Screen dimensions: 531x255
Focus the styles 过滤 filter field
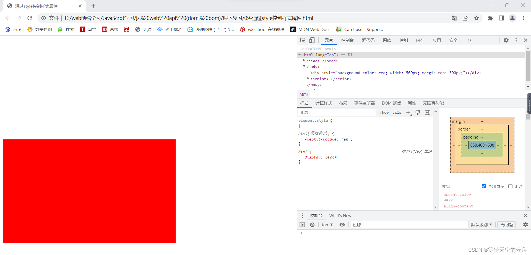[x=337, y=112]
